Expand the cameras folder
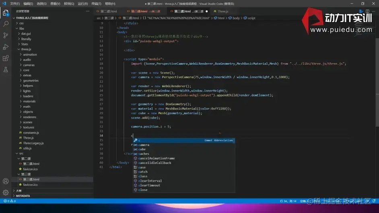This screenshot has width=379, height=213. pyautogui.click(x=29, y=65)
